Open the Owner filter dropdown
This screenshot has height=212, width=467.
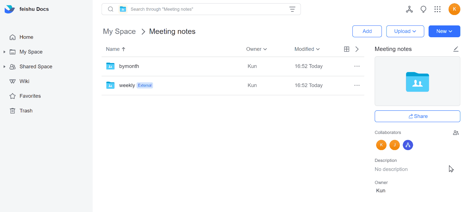click(256, 49)
